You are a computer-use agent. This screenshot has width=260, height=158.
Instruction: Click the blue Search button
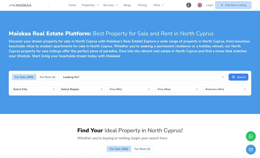click(x=238, y=77)
